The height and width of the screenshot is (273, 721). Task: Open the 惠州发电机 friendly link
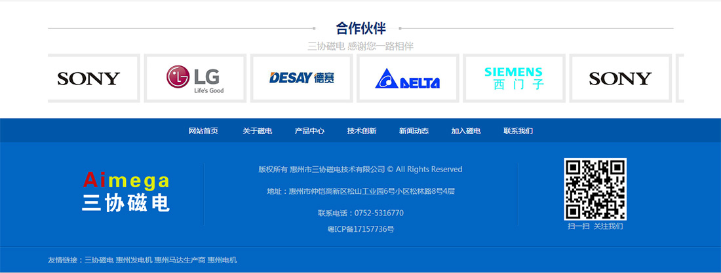click(134, 261)
